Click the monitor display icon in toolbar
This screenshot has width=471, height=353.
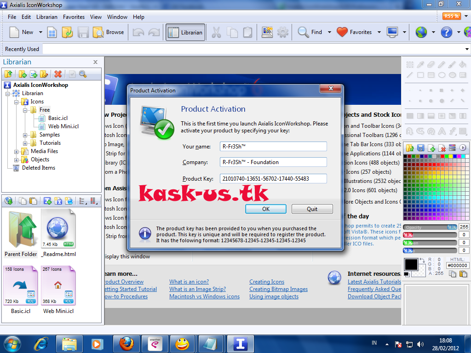pyautogui.click(x=392, y=32)
